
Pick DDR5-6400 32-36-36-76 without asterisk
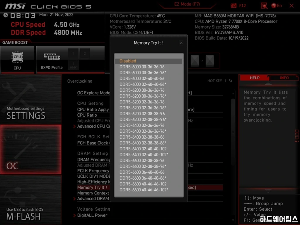click(x=149, y=125)
